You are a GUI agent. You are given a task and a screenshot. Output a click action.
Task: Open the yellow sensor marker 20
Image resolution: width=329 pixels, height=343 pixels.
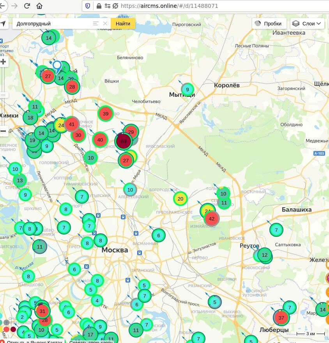click(180, 199)
